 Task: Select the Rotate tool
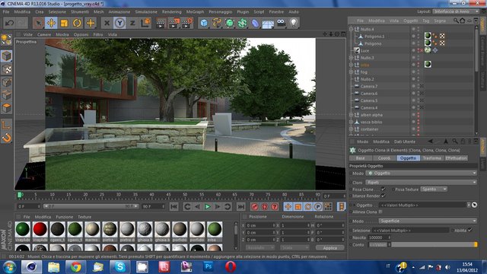point(77,23)
